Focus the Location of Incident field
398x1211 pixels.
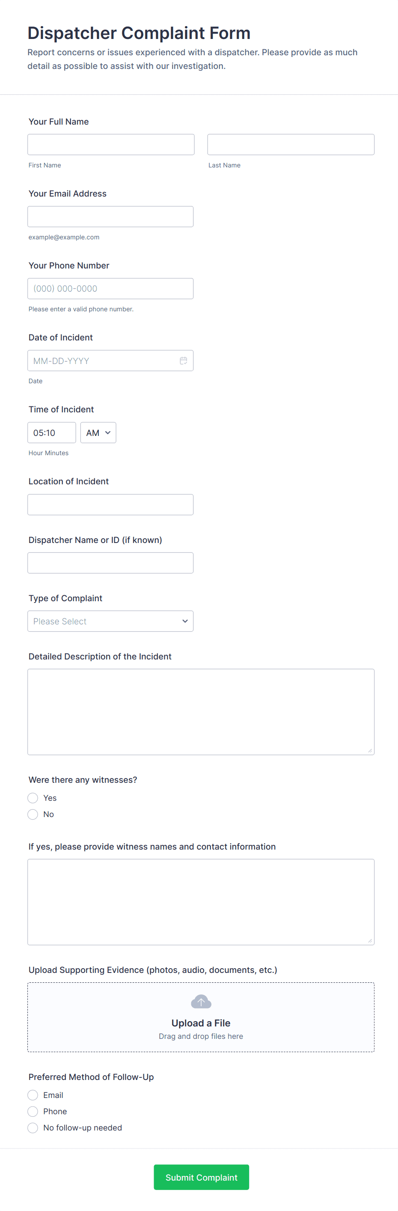click(110, 504)
